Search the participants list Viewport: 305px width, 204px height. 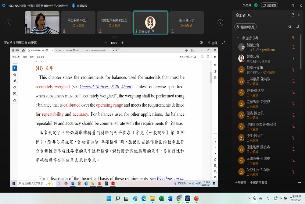point(290,27)
